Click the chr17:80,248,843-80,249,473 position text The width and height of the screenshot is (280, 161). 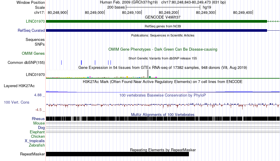coord(193,2)
